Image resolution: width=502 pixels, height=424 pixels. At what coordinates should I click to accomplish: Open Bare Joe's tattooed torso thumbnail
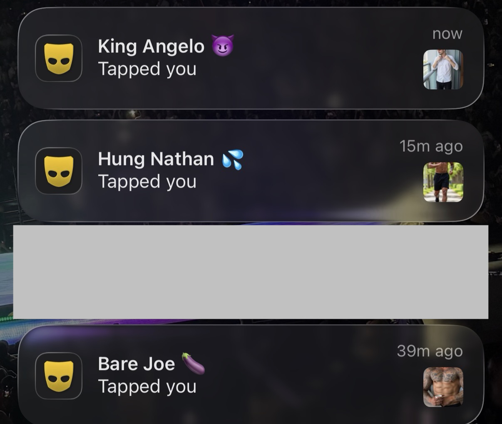(443, 387)
